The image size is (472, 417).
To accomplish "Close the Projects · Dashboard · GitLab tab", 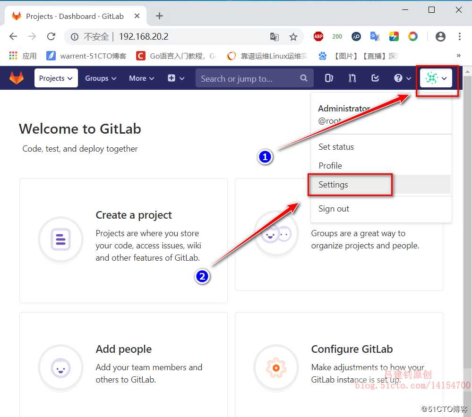I will point(137,16).
